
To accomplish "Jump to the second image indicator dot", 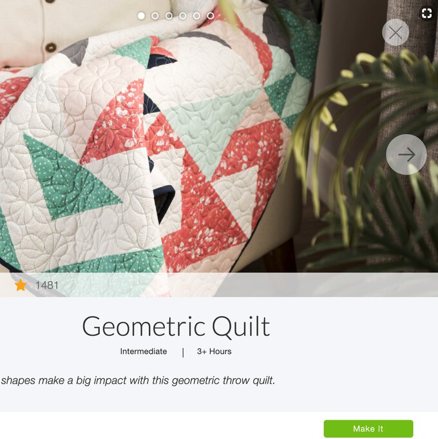I will point(155,16).
